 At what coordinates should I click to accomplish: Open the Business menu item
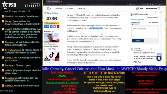coord(58,9)
